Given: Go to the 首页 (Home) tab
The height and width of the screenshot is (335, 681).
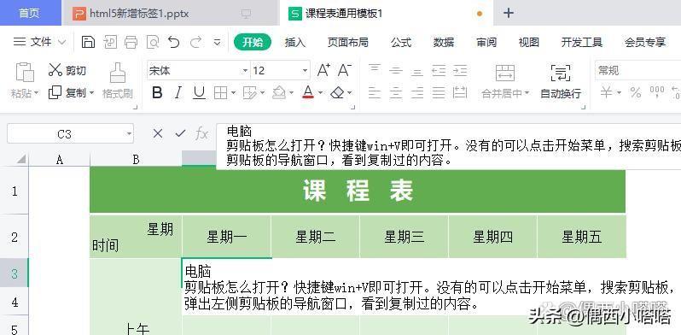Looking at the screenshot, I should click(30, 13).
